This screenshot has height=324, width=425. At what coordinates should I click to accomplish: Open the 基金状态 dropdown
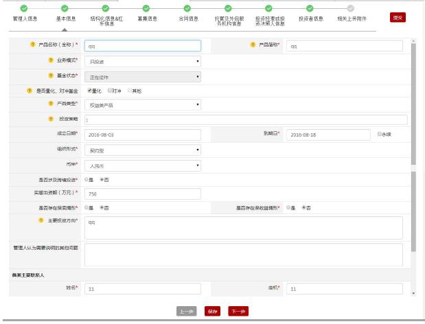(x=143, y=77)
